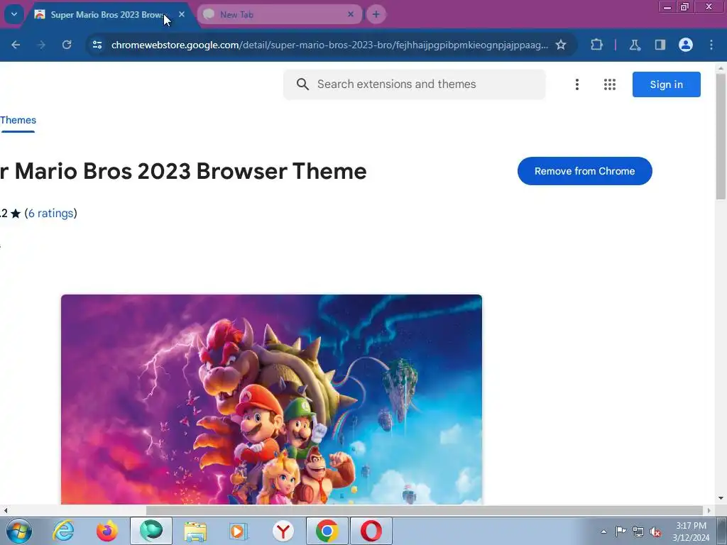Open the 6 ratings link
Screen dimensions: 727x545
pos(51,213)
